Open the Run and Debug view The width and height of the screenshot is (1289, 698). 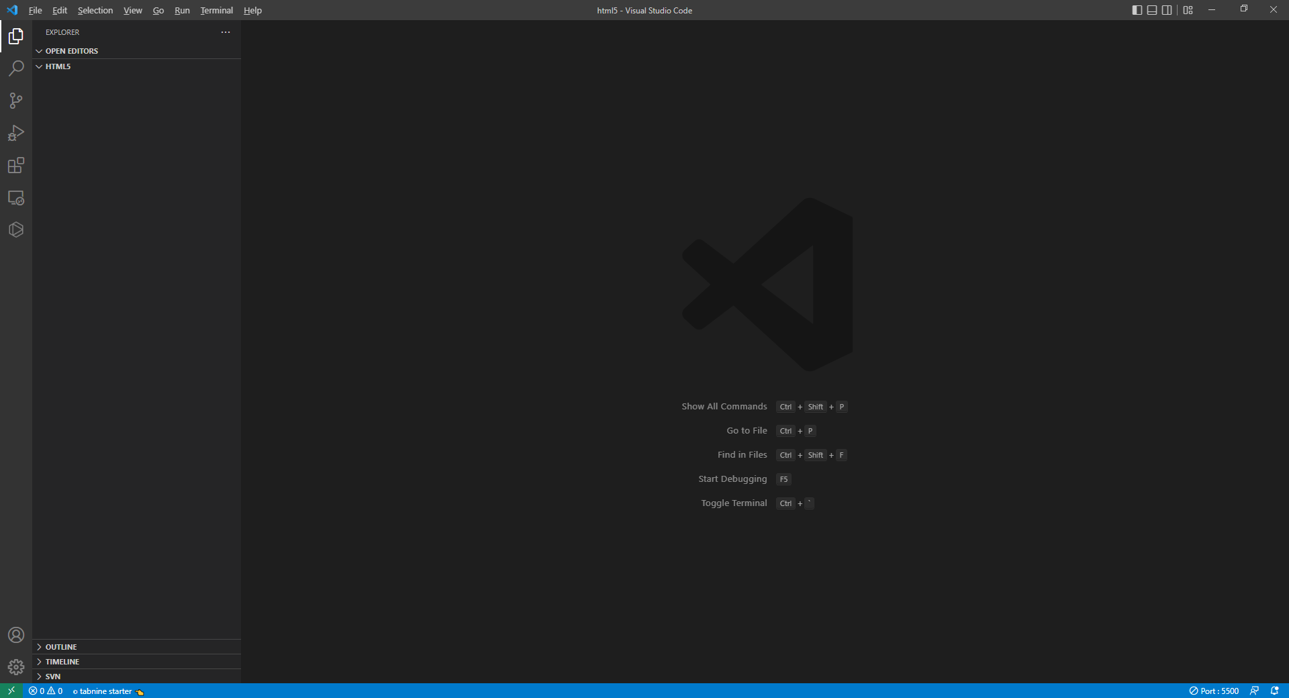click(x=16, y=133)
